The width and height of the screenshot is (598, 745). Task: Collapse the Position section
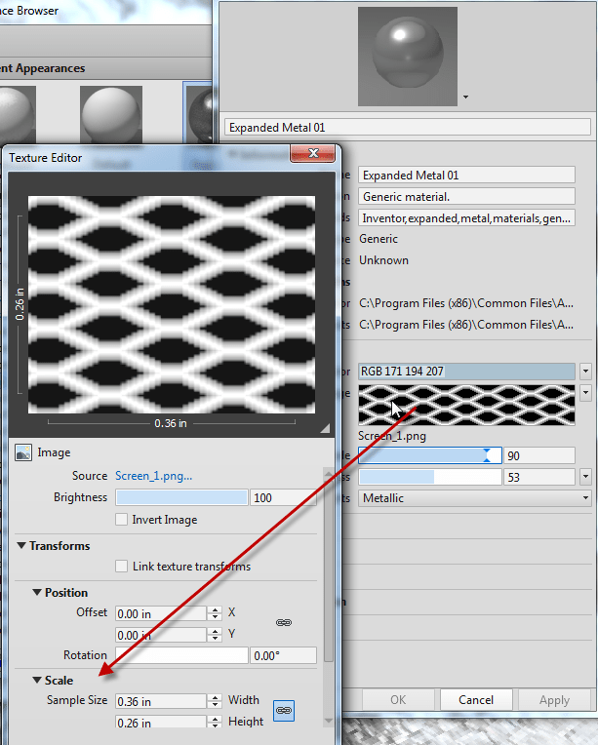37,592
